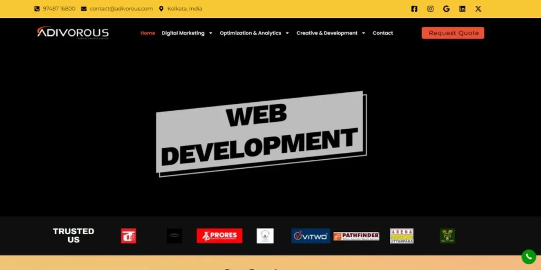Click the first red client logo

[128, 236]
